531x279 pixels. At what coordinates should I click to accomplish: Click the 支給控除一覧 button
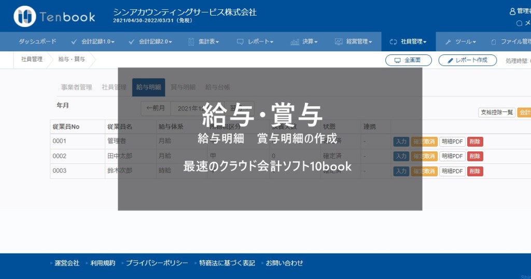(x=496, y=112)
